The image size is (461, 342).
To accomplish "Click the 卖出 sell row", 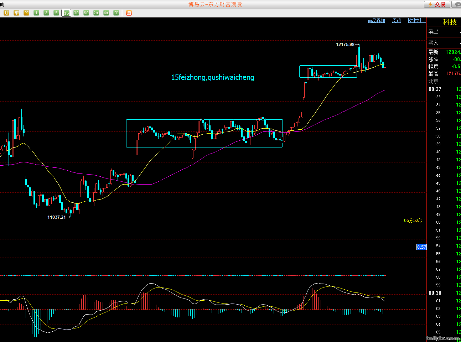I will point(444,32).
